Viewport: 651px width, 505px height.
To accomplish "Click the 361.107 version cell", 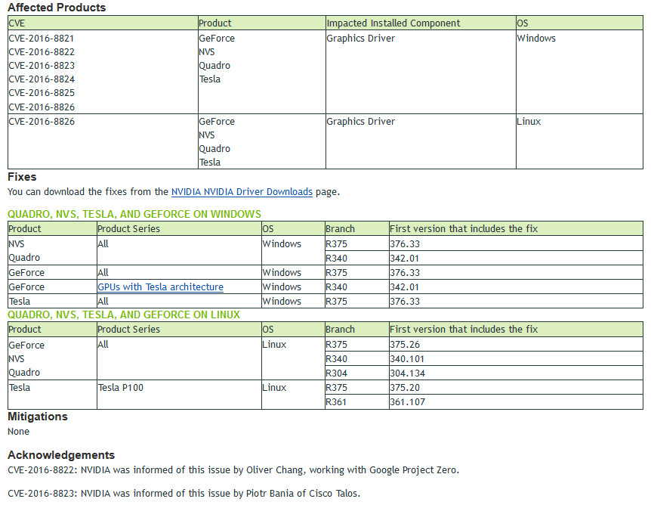I will (516, 402).
